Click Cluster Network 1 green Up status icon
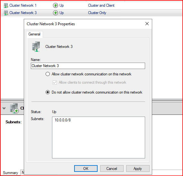 (x=56, y=5)
